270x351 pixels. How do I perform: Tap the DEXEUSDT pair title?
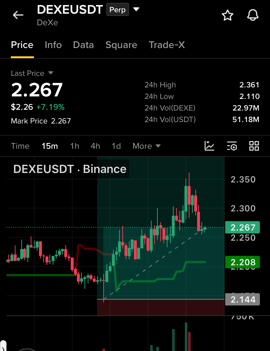pos(70,10)
